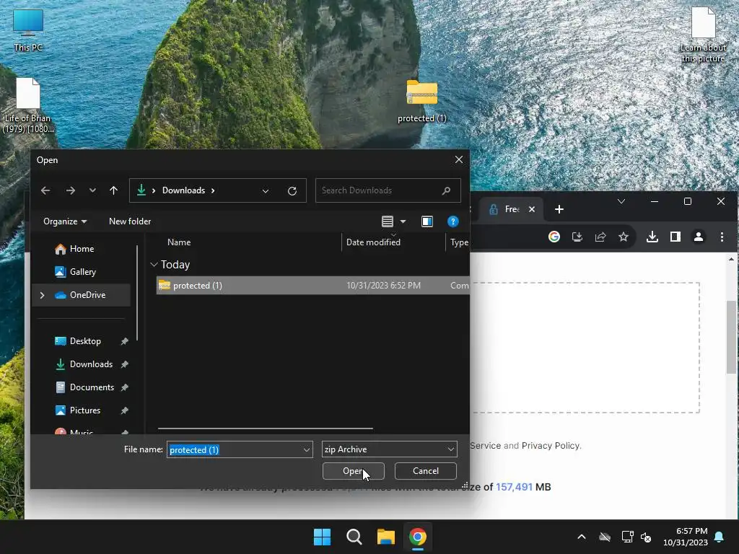Image resolution: width=739 pixels, height=554 pixels.
Task: Select This PC desktop icon
Action: (x=28, y=30)
